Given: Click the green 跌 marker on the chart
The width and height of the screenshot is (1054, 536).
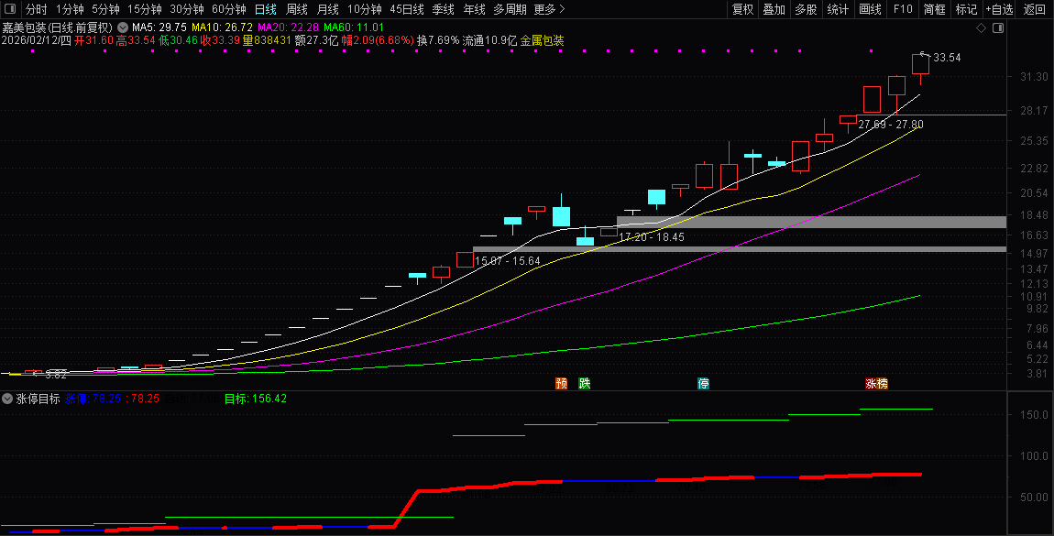Looking at the screenshot, I should [585, 383].
